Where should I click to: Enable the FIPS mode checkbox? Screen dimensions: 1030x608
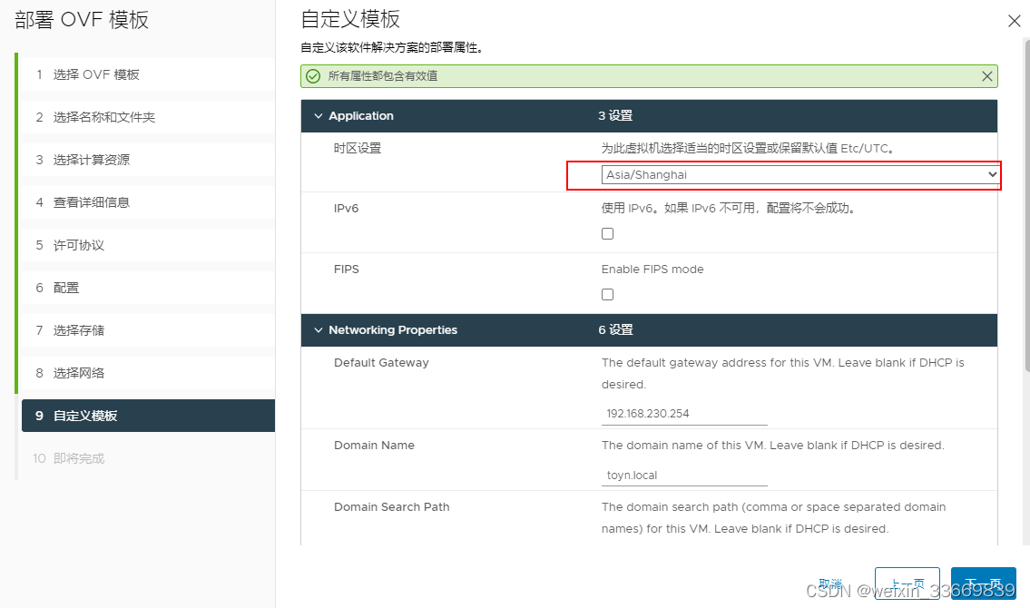coord(608,295)
